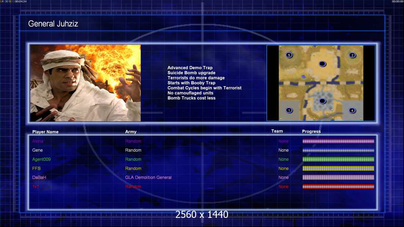404x227 pixels.
Task: Click the Progress column header
Action: (x=311, y=131)
